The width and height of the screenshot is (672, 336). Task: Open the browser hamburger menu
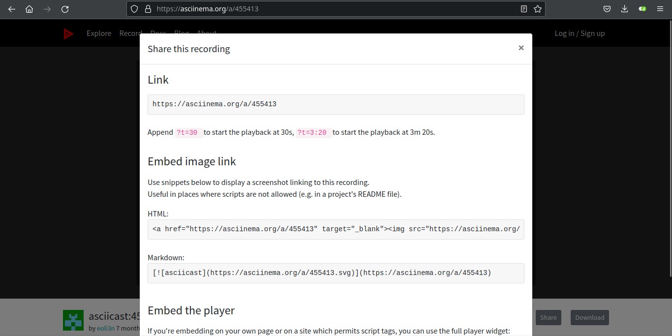660,9
